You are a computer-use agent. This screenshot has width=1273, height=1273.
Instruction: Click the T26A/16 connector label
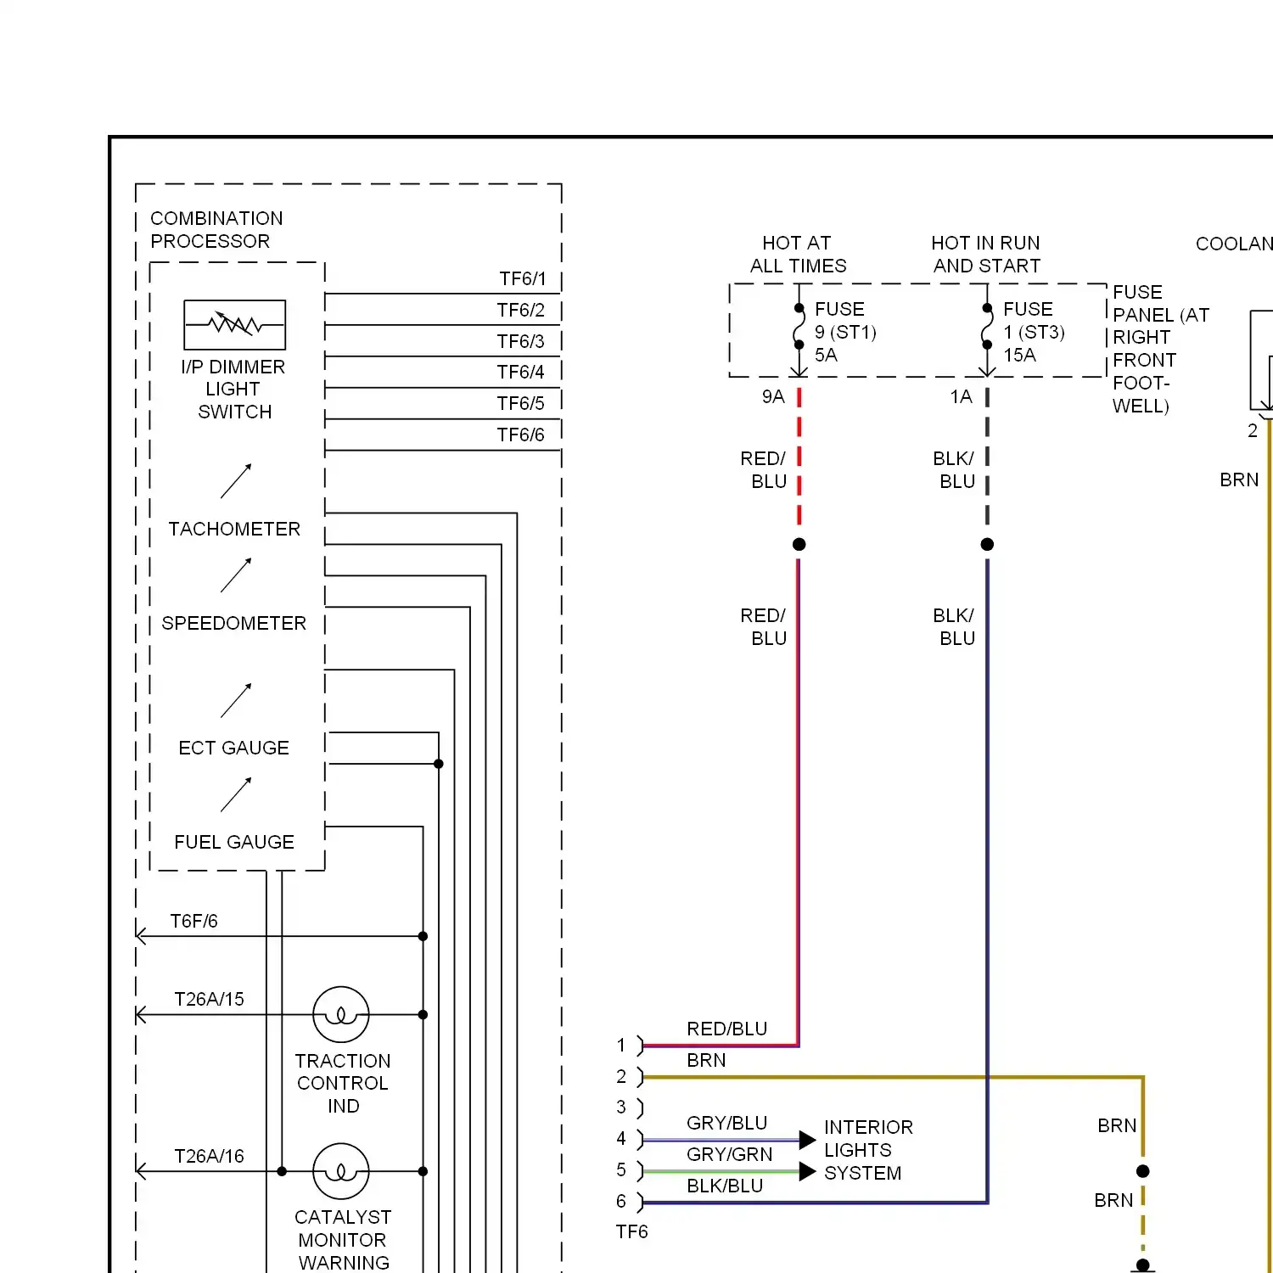(x=209, y=1156)
